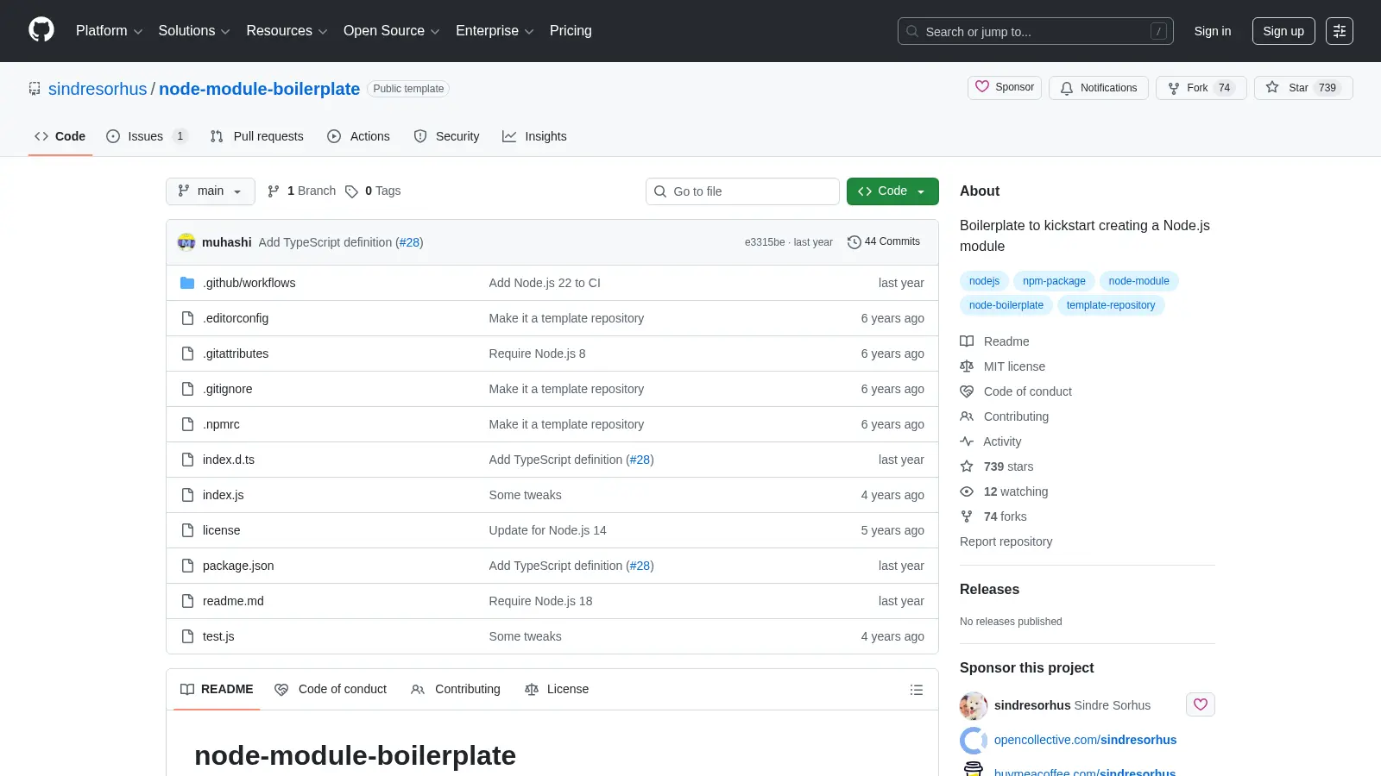1381x776 pixels.
Task: Expand the Platform menu
Action: [109, 31]
